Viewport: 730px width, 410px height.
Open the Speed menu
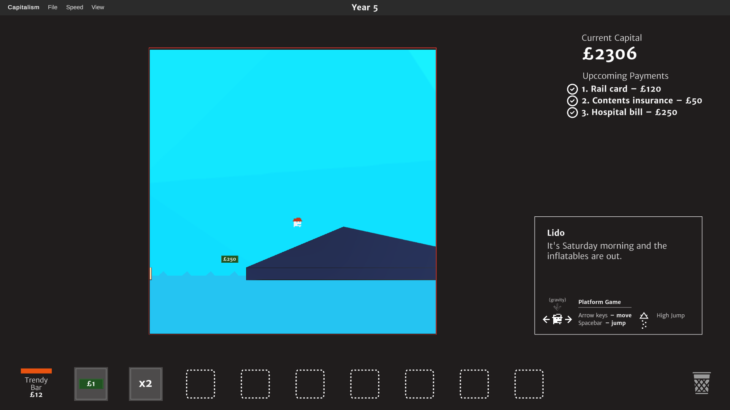pyautogui.click(x=75, y=7)
